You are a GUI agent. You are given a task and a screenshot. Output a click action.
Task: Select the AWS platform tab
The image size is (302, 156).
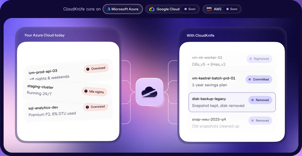coord(222,9)
